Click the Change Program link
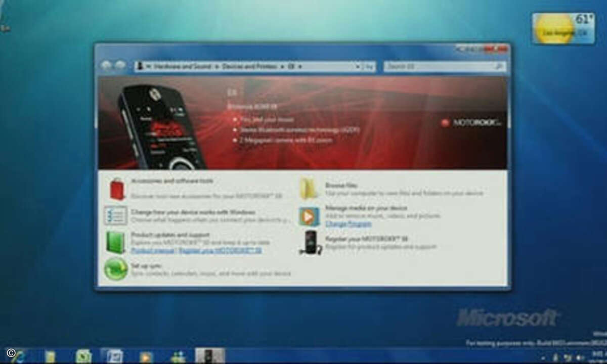This screenshot has width=607, height=364. [x=349, y=223]
